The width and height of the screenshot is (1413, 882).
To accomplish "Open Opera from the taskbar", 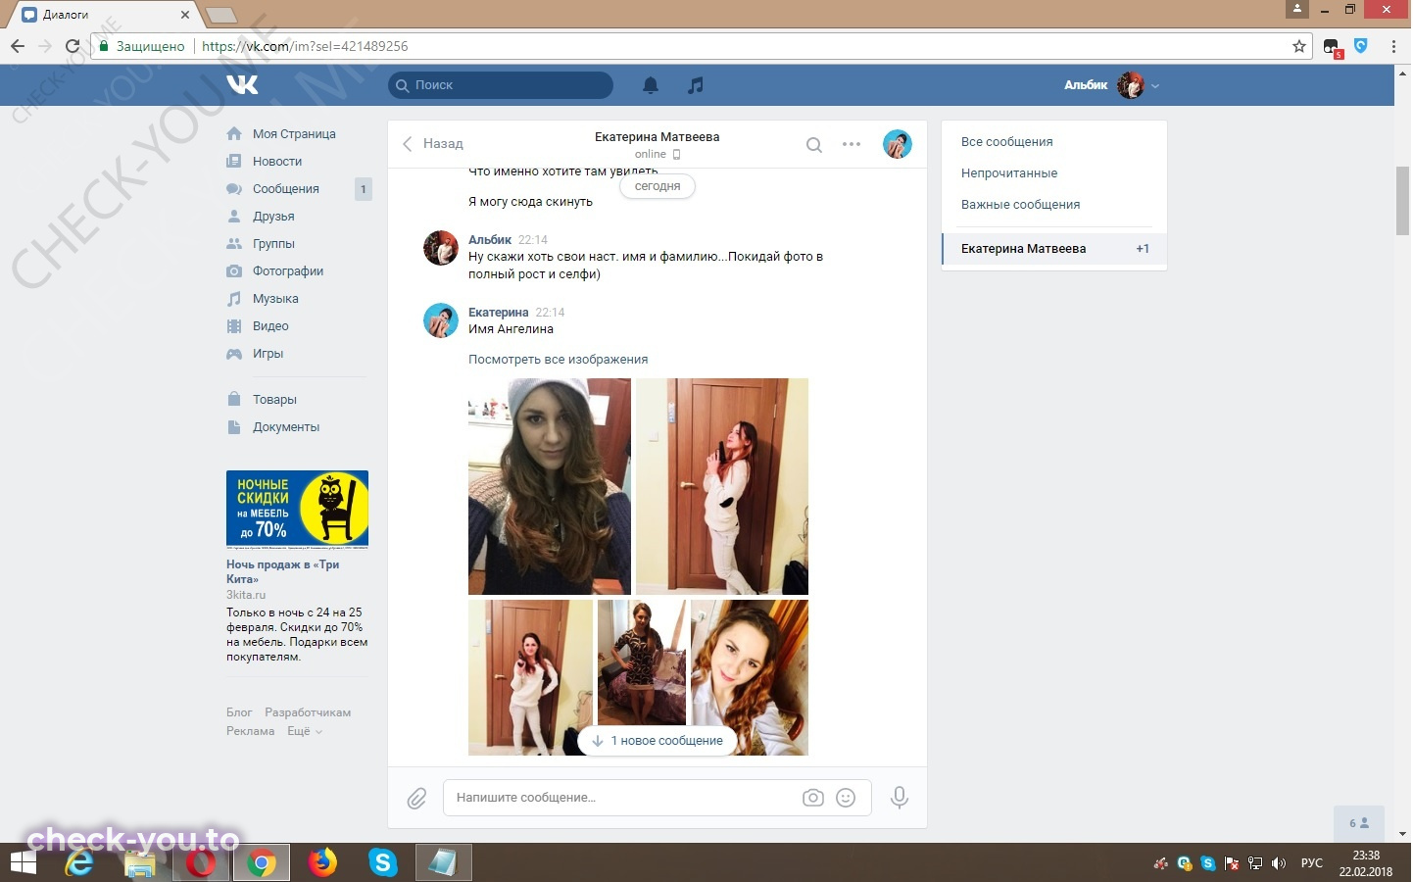I will tap(201, 863).
